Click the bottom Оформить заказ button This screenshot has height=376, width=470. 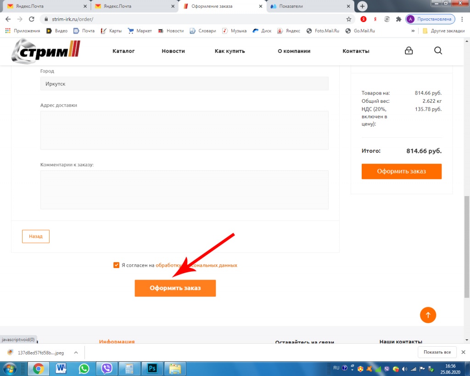pos(175,288)
